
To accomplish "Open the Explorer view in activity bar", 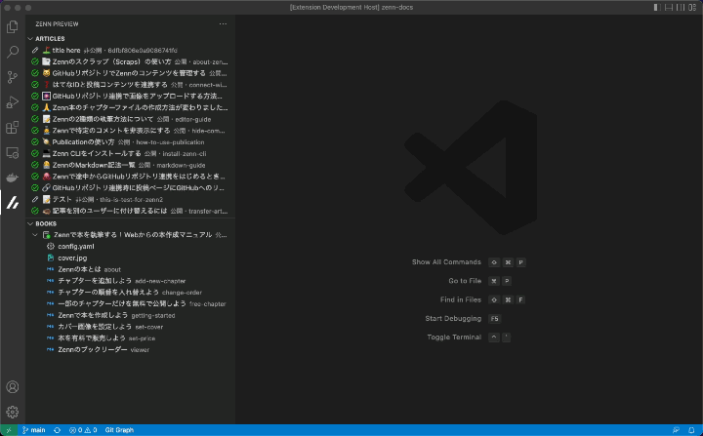I will pyautogui.click(x=13, y=26).
